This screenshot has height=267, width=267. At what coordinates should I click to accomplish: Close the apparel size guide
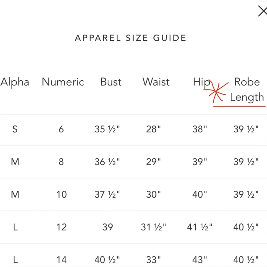(x=262, y=11)
